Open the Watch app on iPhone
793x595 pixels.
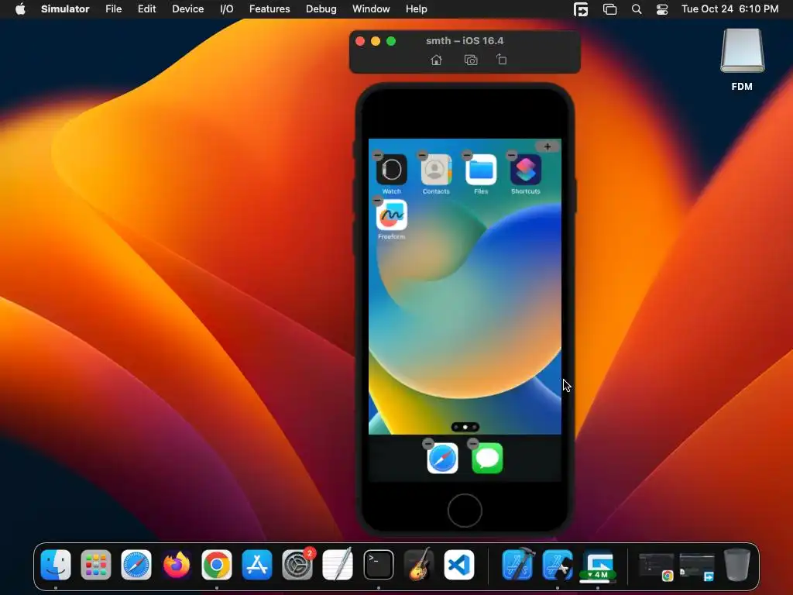391,170
